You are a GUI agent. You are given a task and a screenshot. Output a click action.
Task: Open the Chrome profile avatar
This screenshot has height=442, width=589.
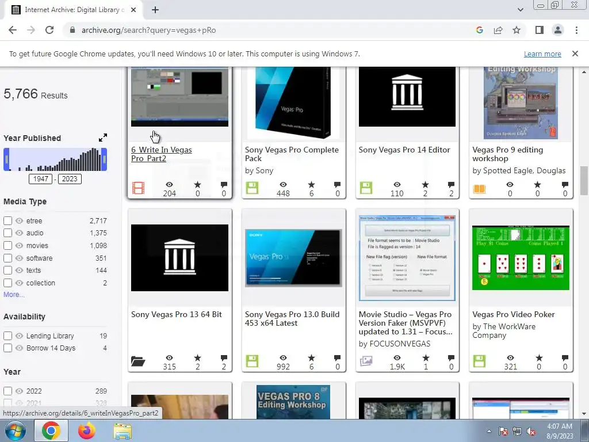(x=558, y=30)
